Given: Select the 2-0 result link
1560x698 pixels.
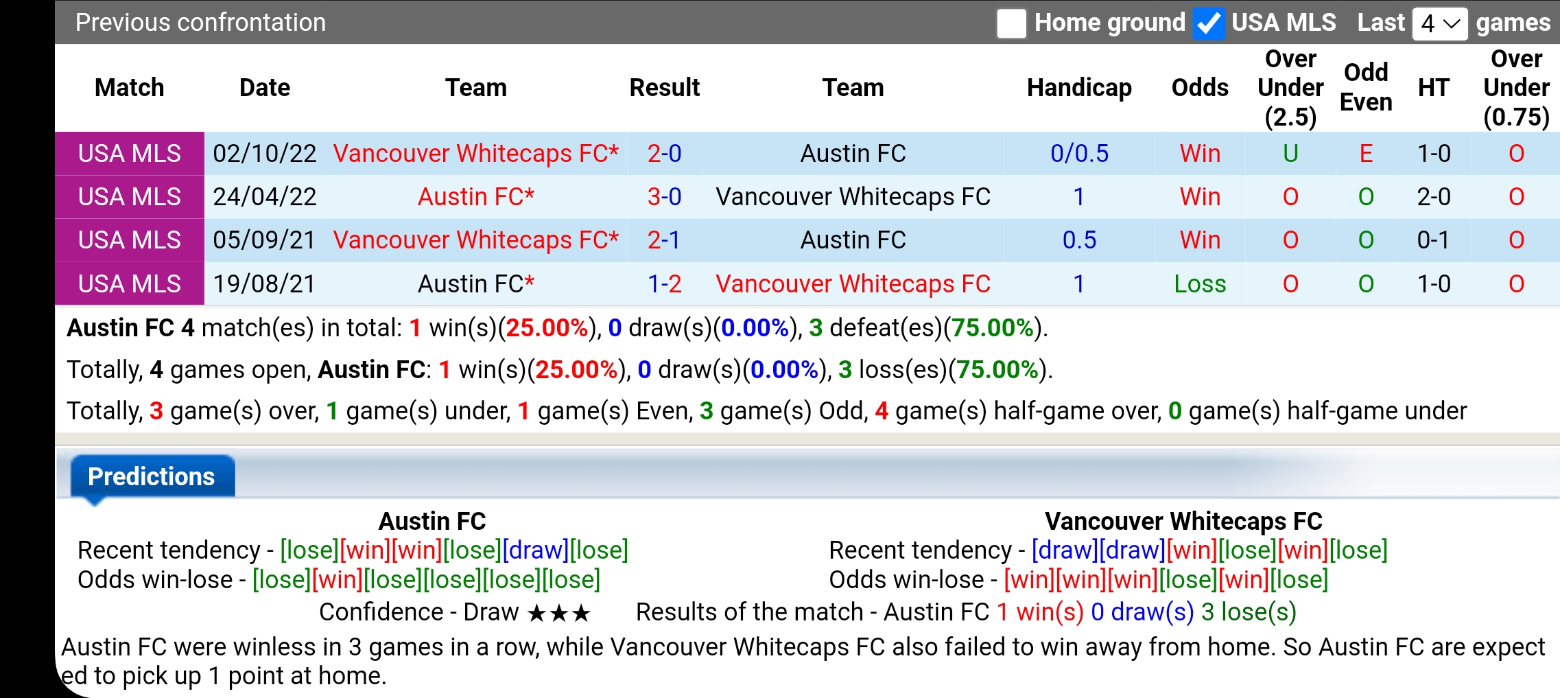Looking at the screenshot, I should 663,153.
